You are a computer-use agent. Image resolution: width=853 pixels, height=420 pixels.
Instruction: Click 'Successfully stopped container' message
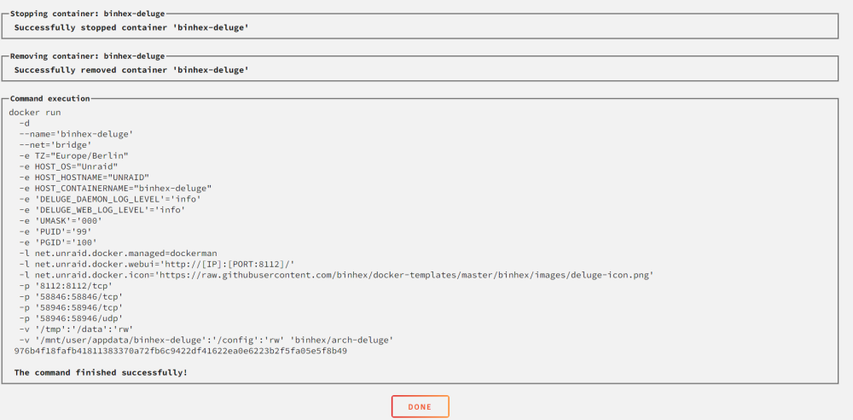coord(131,27)
